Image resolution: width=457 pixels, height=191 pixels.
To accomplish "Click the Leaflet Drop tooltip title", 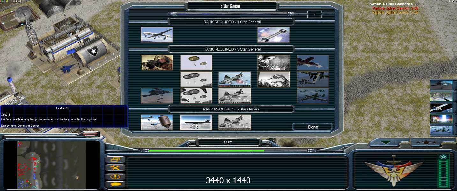I will (x=64, y=108).
